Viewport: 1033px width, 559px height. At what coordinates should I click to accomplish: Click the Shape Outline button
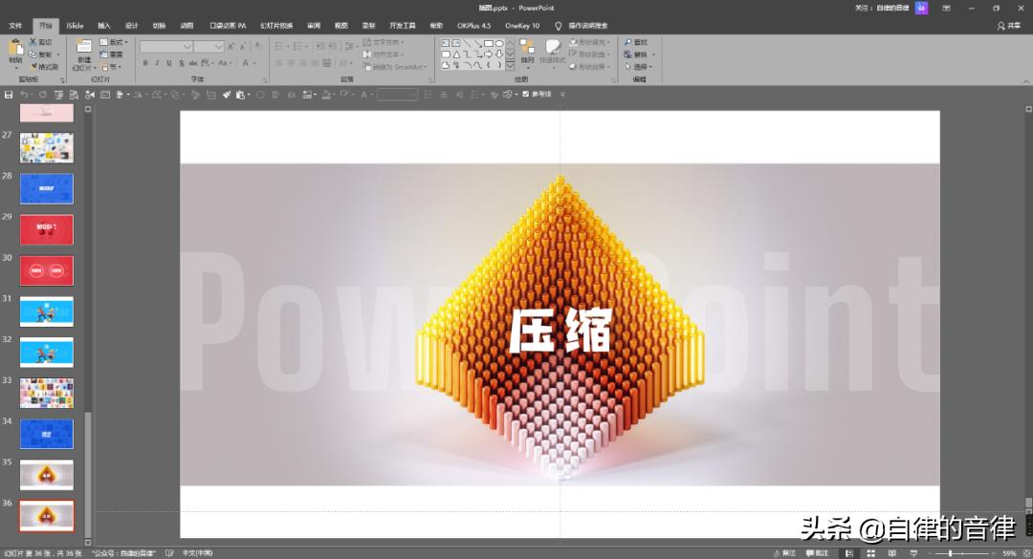click(x=590, y=54)
